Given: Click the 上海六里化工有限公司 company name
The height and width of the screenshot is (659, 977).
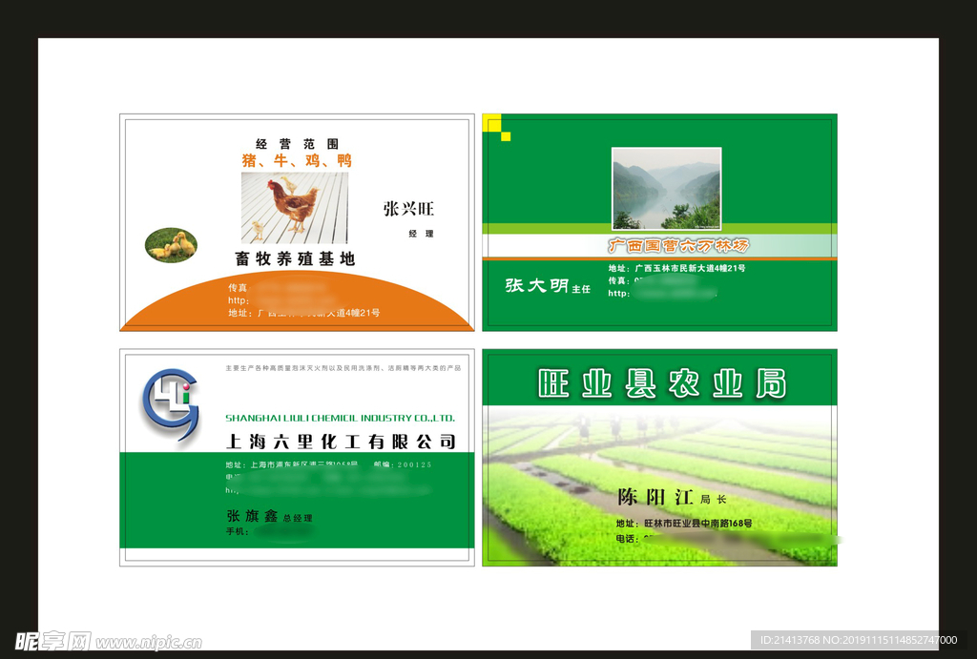Looking at the screenshot, I should click(340, 441).
